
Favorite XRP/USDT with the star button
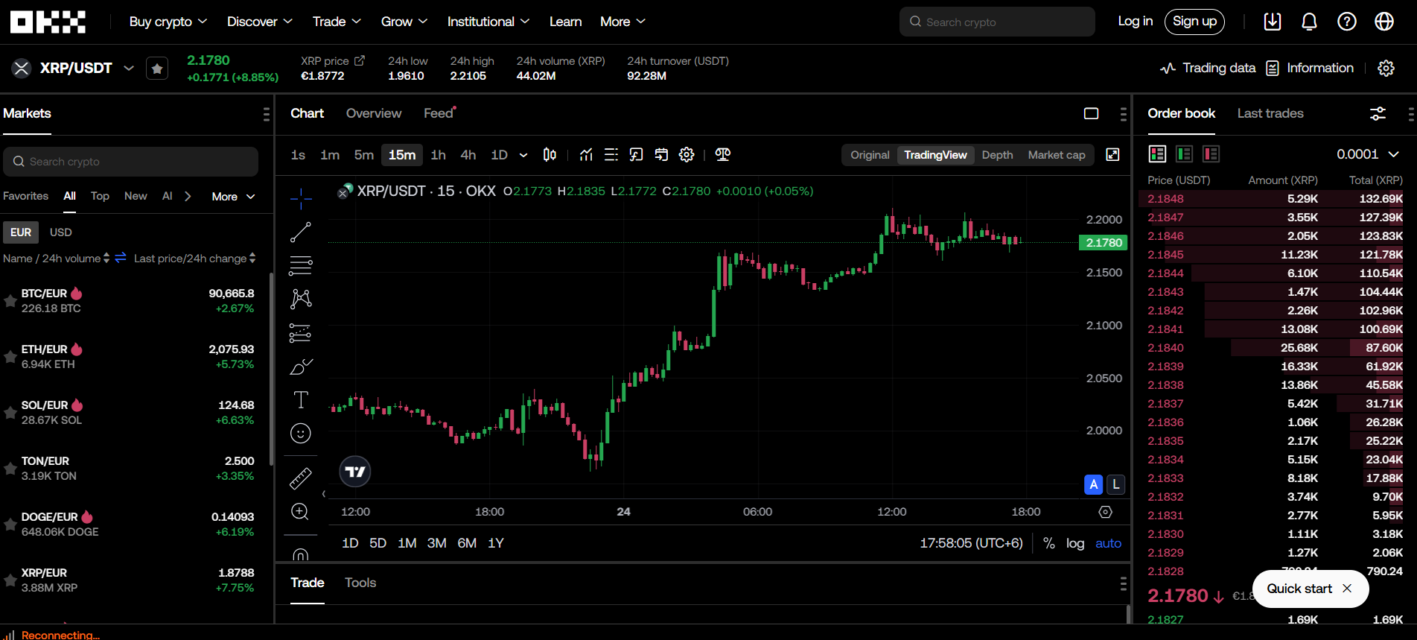157,69
